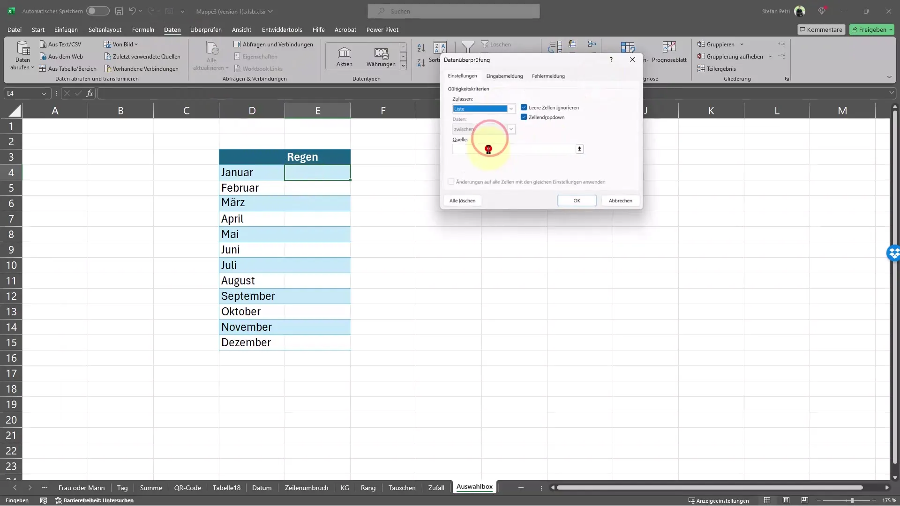The width and height of the screenshot is (900, 506).
Task: Open Anzeigeeinstellungen in status bar
Action: point(719,500)
